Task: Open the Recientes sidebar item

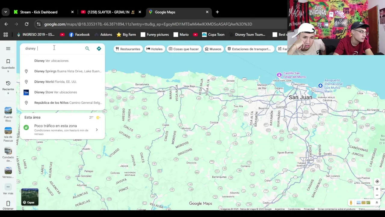Action: pyautogui.click(x=8, y=87)
